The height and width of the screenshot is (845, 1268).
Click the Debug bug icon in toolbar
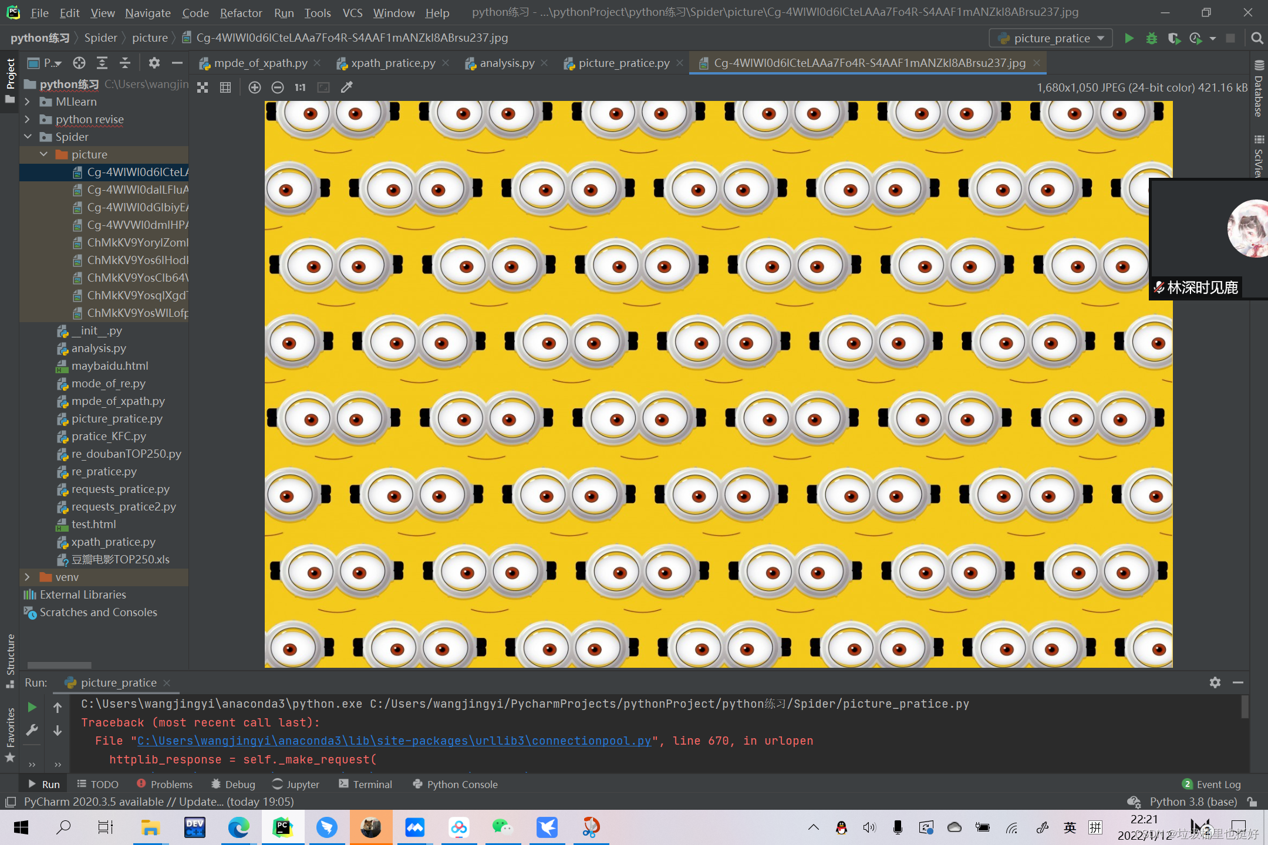pos(1151,38)
